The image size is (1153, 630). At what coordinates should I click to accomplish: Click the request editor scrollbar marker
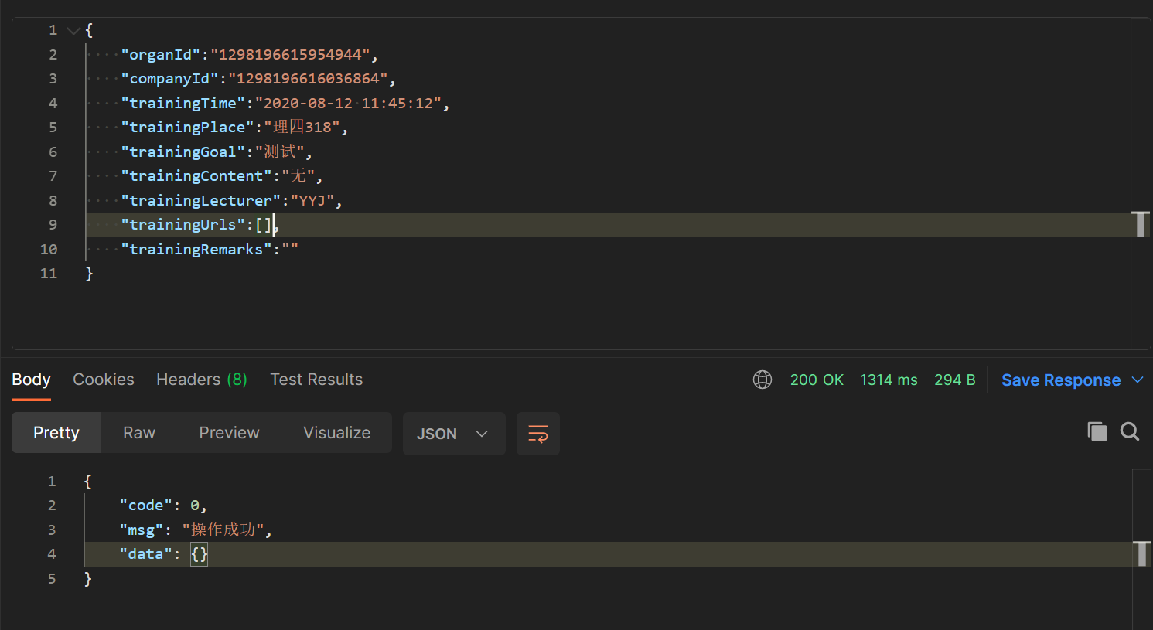[x=1141, y=224]
